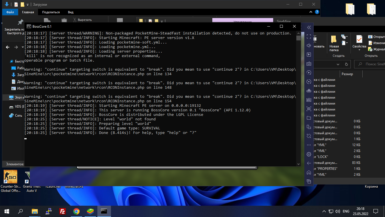This screenshot has width=385, height=217.
Task: Click the BlueStacks sync operations icon
Action: click(309, 82)
